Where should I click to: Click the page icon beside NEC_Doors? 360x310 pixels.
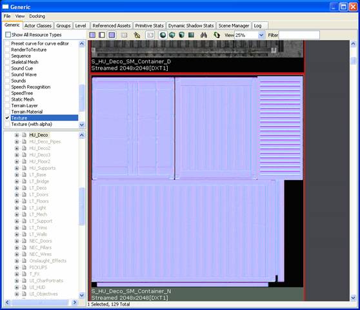click(24, 241)
